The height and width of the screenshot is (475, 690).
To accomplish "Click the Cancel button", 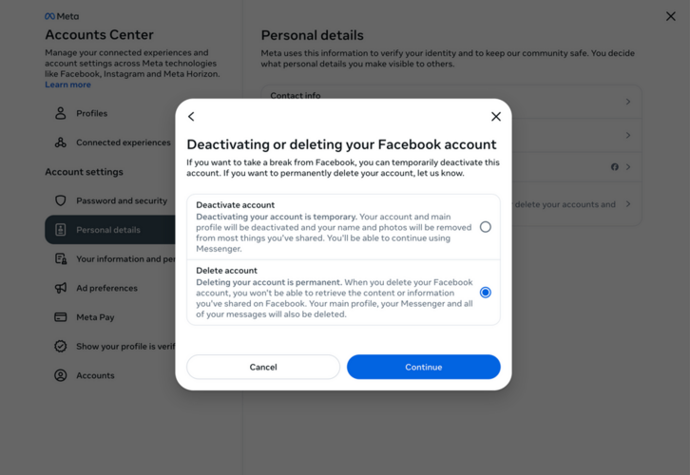I will [x=263, y=367].
